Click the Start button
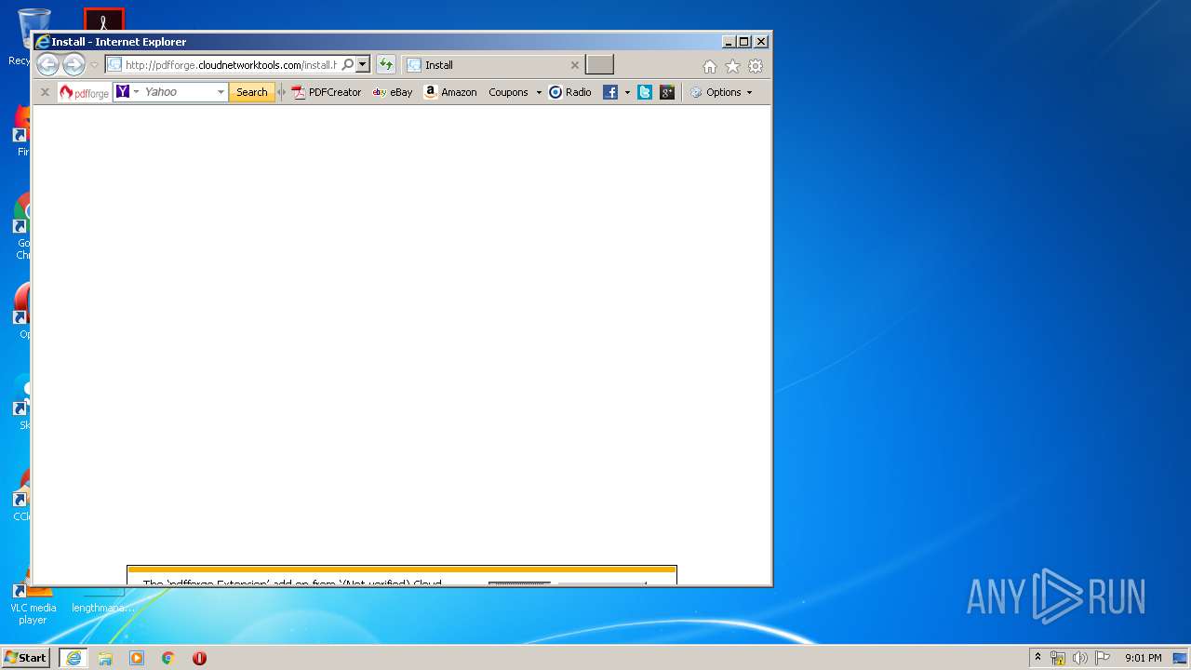Screen dimensions: 1191x670 click(x=26, y=657)
